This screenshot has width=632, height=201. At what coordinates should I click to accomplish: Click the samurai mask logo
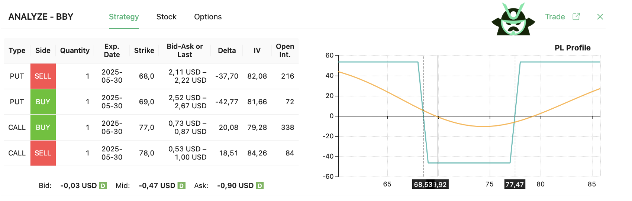pyautogui.click(x=513, y=19)
